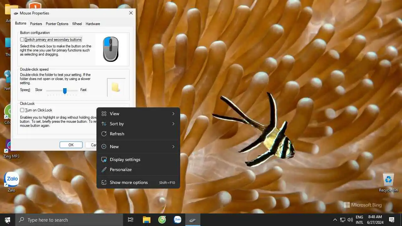Viewport: 402px width, 226px height.
Task: Close the Mouse Properties dialog
Action: tap(131, 13)
